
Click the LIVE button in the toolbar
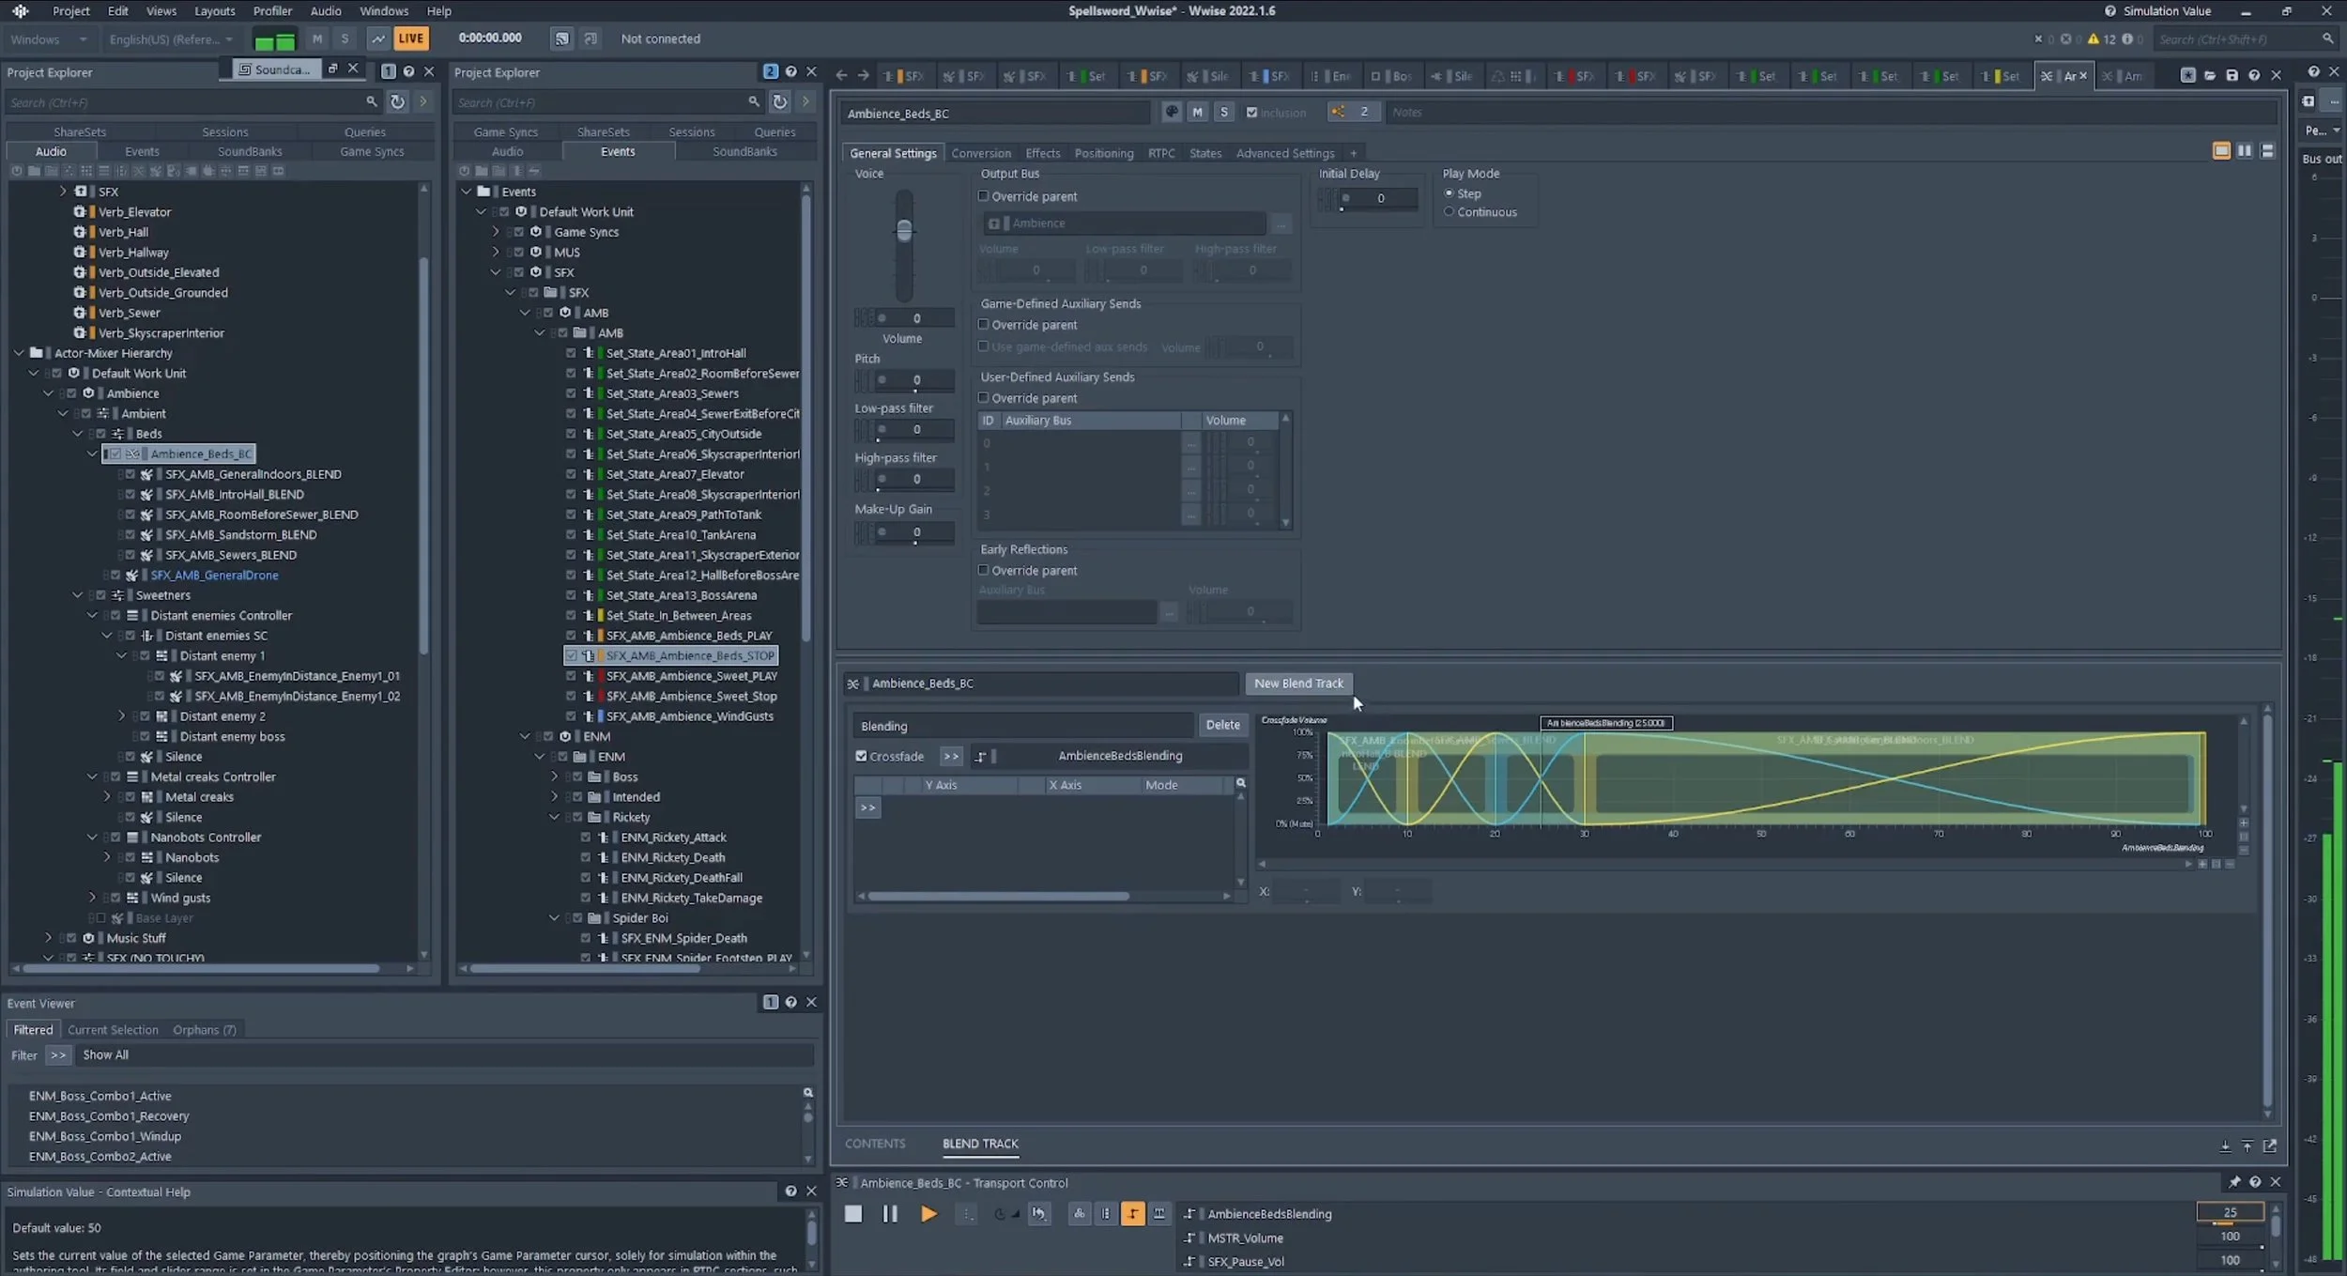pyautogui.click(x=410, y=38)
